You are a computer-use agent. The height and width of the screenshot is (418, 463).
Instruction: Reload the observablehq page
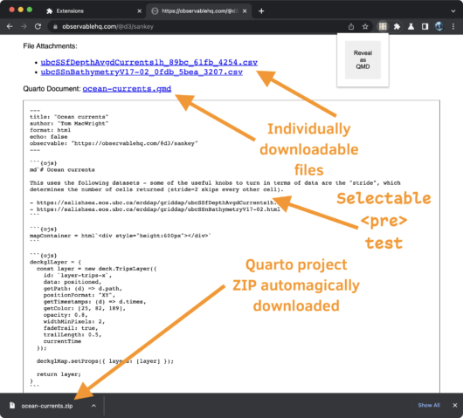[38, 26]
